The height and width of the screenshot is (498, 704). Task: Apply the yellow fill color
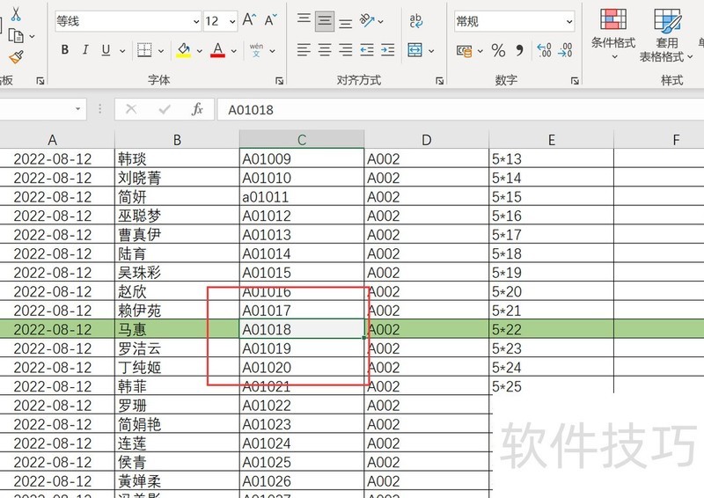pyautogui.click(x=183, y=51)
